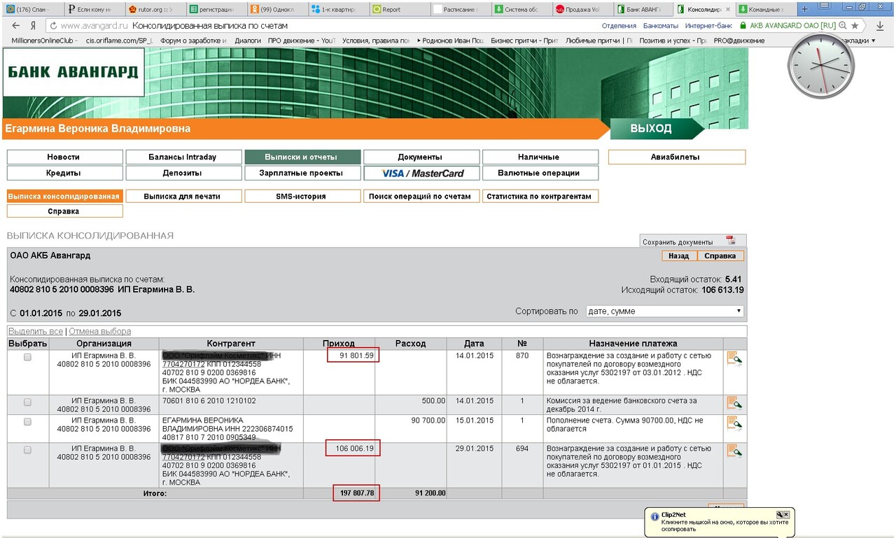
Task: Open Валютные операции menu
Action: click(540, 173)
